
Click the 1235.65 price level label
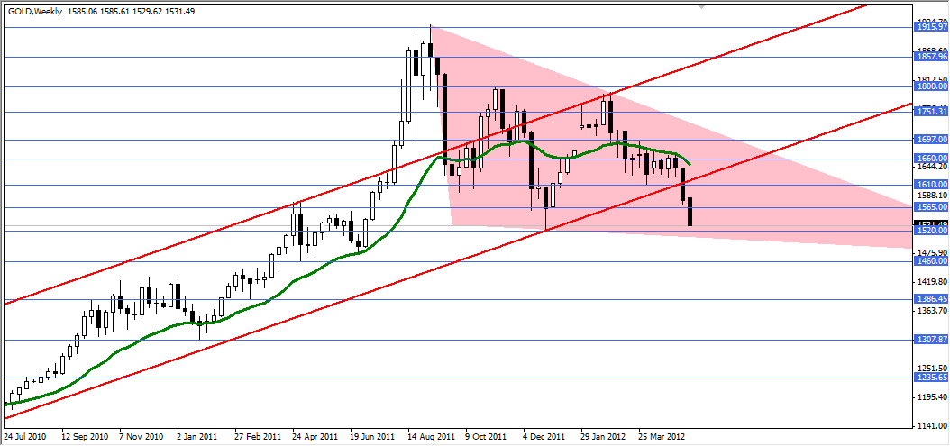(931, 377)
